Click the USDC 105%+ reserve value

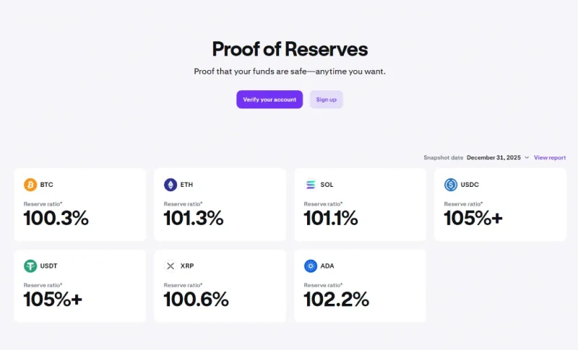(473, 218)
